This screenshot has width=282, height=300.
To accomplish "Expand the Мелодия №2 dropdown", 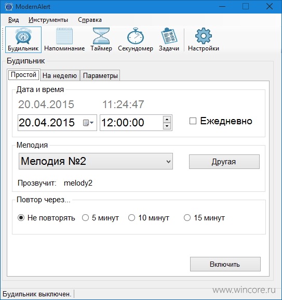I will coord(96,161).
